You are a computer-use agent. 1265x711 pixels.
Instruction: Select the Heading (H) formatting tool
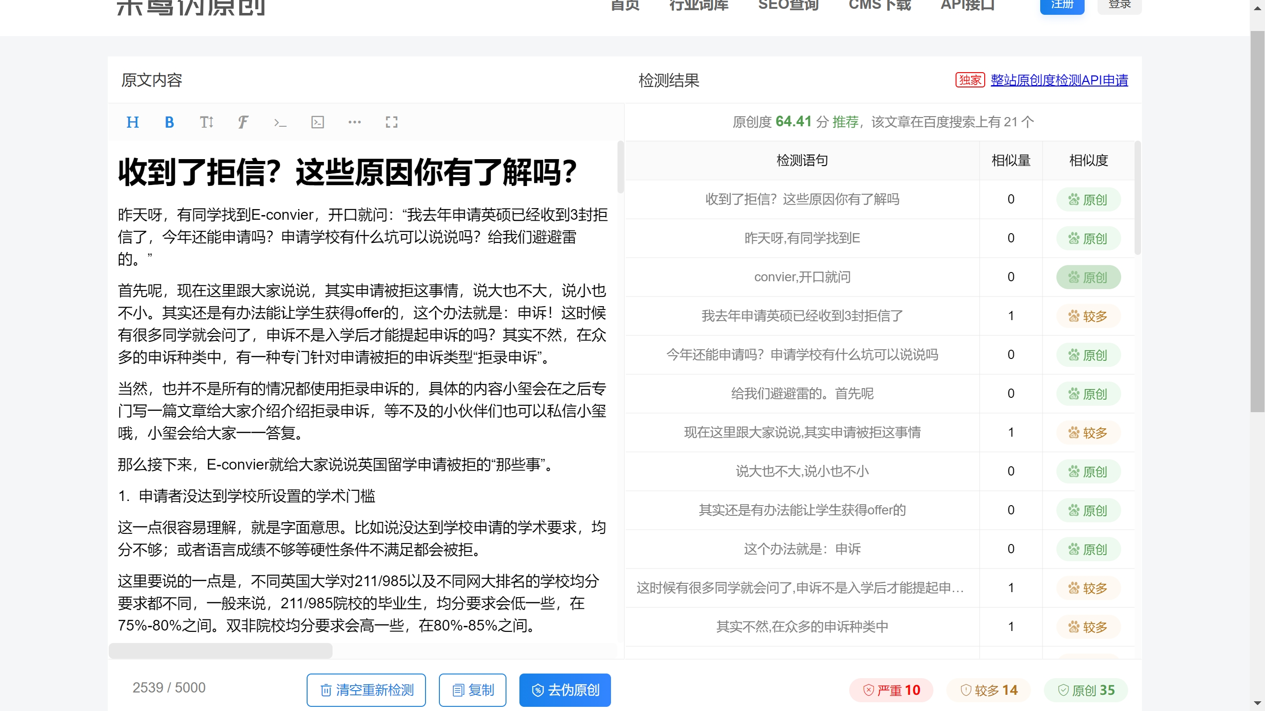click(133, 122)
